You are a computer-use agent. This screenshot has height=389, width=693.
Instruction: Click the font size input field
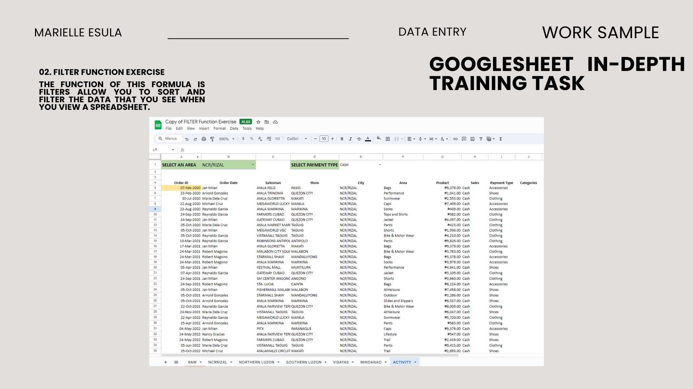[324, 139]
